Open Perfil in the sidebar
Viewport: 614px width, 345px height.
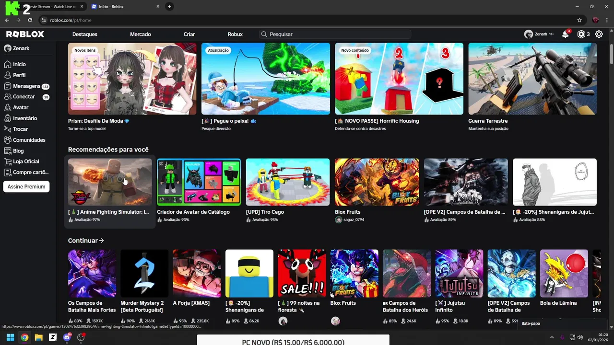click(19, 75)
